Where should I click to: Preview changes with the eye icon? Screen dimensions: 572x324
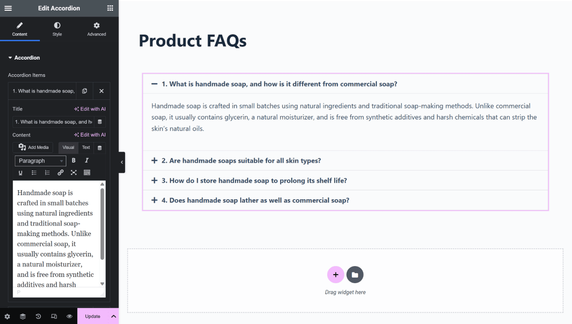click(69, 316)
